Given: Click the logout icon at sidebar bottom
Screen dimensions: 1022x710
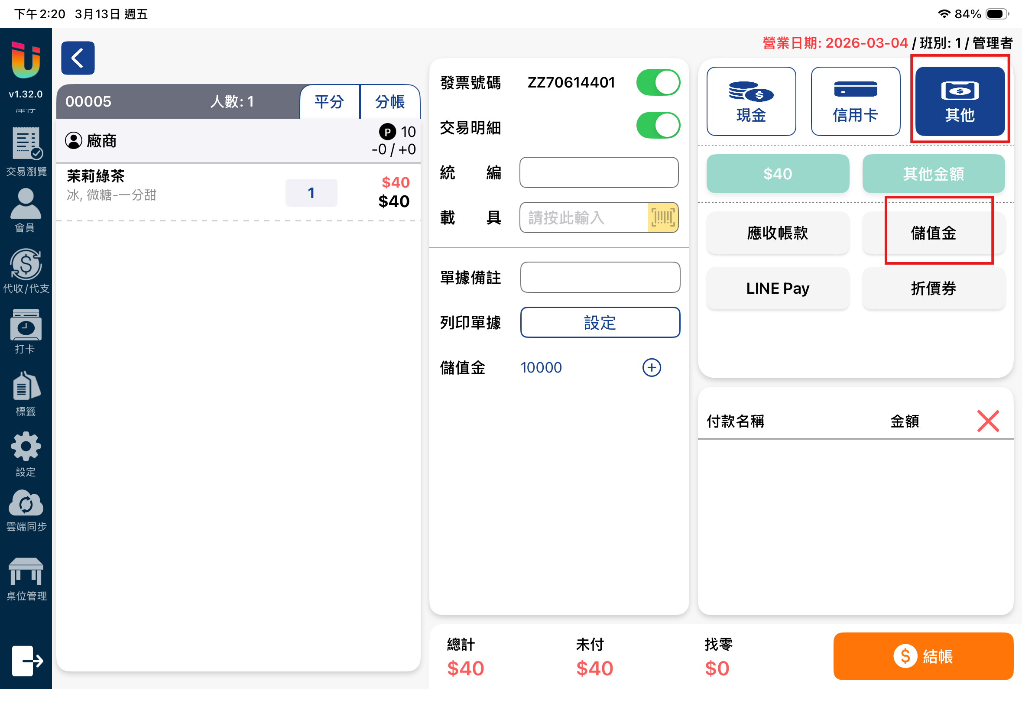Looking at the screenshot, I should coord(27,660).
